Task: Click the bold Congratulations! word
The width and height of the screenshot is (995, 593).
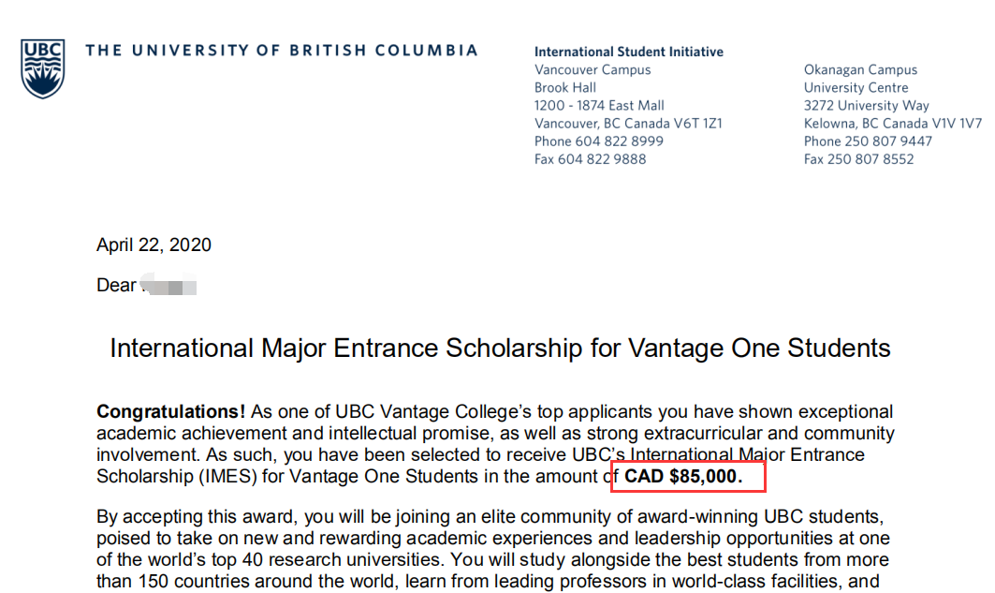Action: (x=170, y=411)
